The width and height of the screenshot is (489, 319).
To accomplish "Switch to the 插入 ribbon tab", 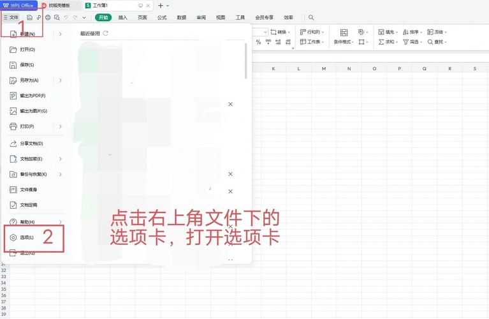I will coord(123,17).
